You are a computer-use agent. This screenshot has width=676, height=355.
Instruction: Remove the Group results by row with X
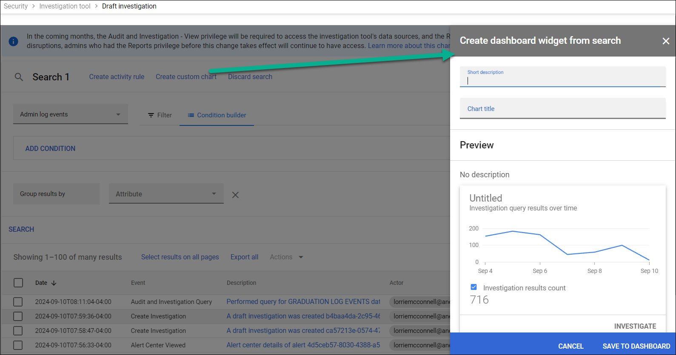click(x=235, y=195)
